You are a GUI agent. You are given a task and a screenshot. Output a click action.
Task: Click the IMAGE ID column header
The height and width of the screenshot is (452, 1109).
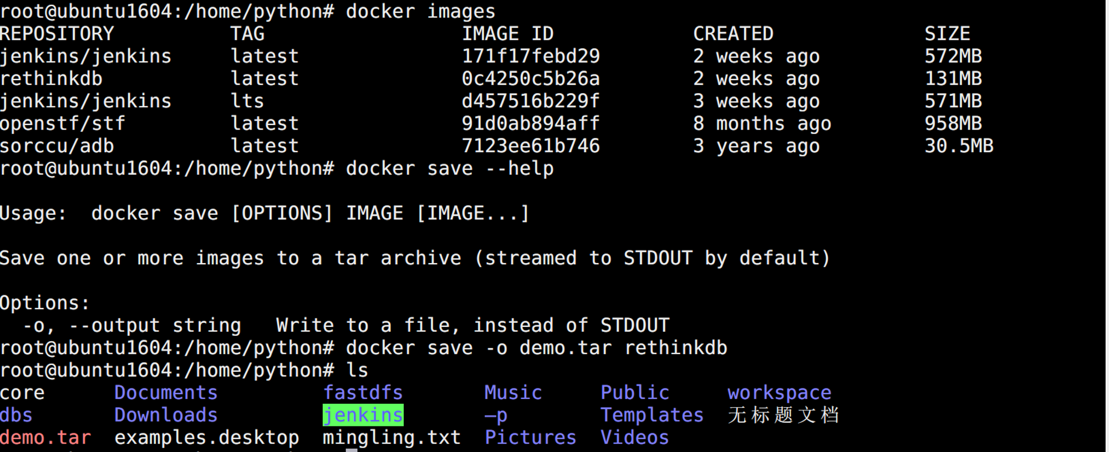[x=508, y=34]
